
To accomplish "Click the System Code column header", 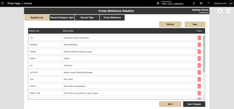I will pyautogui.click(x=34, y=31).
